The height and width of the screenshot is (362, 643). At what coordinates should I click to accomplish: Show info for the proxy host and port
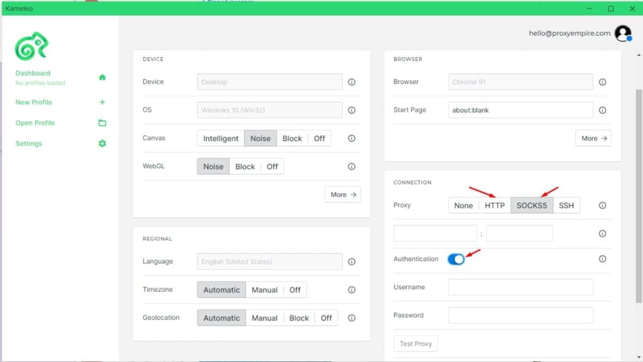pos(602,233)
